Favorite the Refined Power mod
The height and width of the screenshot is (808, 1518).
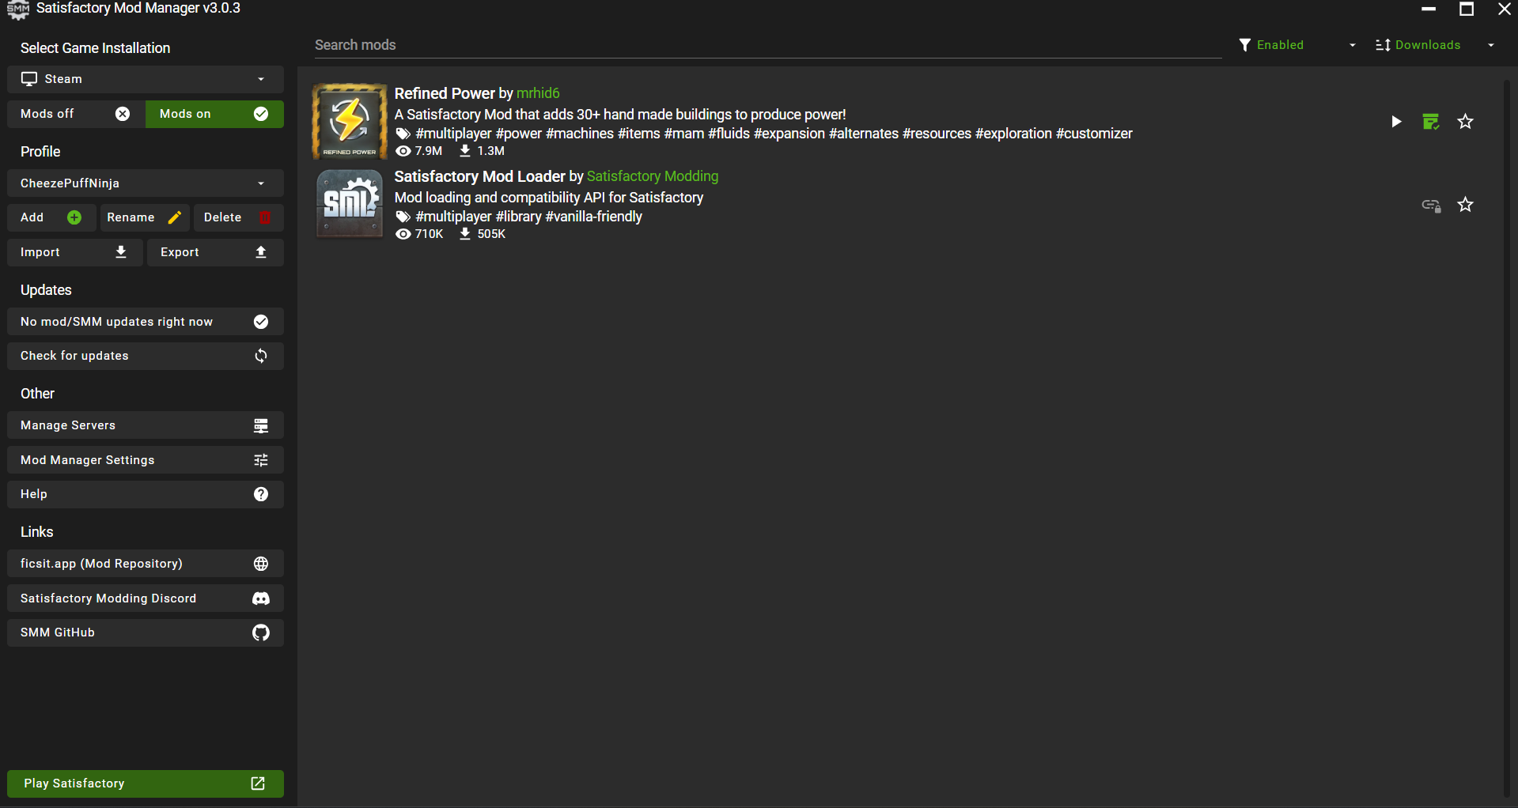(1466, 122)
